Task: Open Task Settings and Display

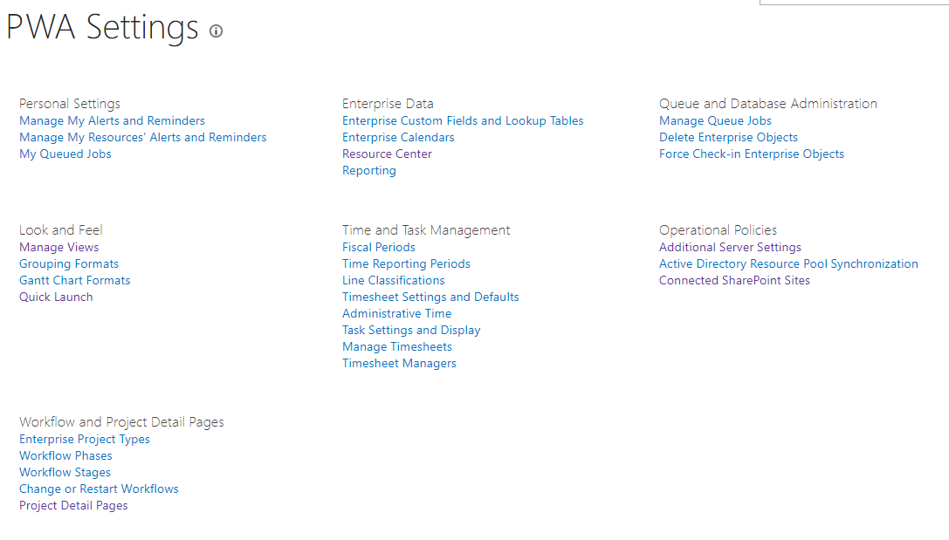Action: pos(411,330)
